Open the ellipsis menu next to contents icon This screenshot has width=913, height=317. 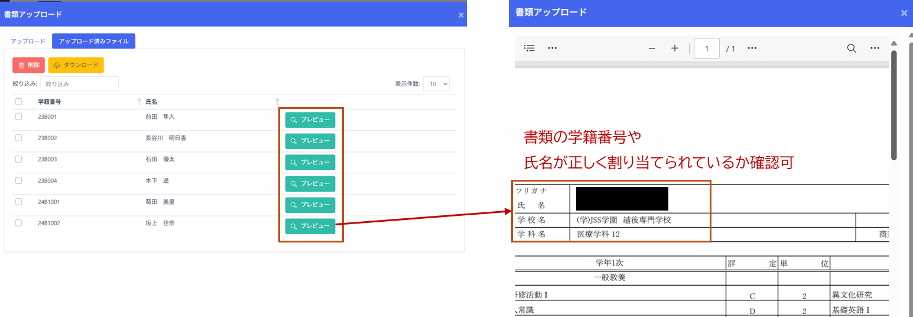tap(552, 48)
